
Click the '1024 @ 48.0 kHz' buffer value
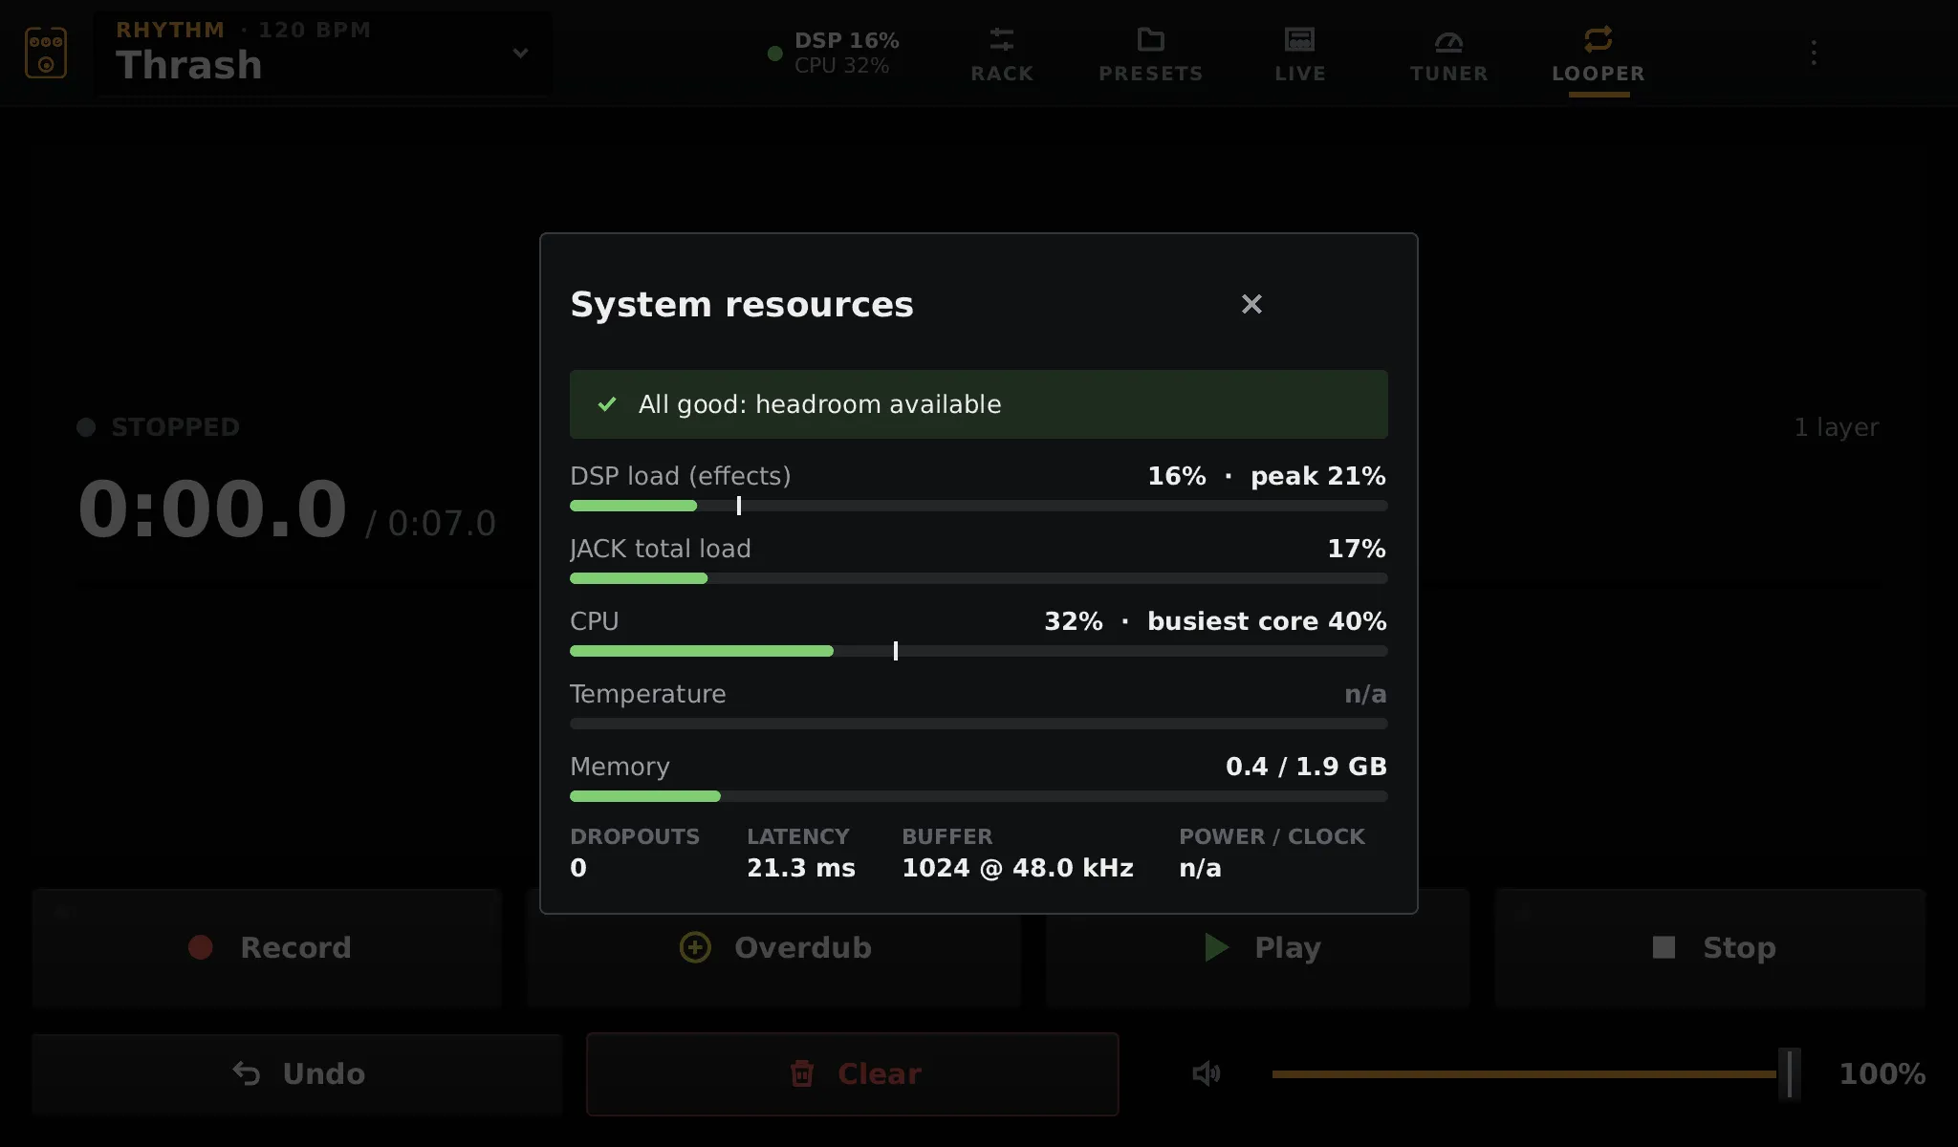point(1017,868)
